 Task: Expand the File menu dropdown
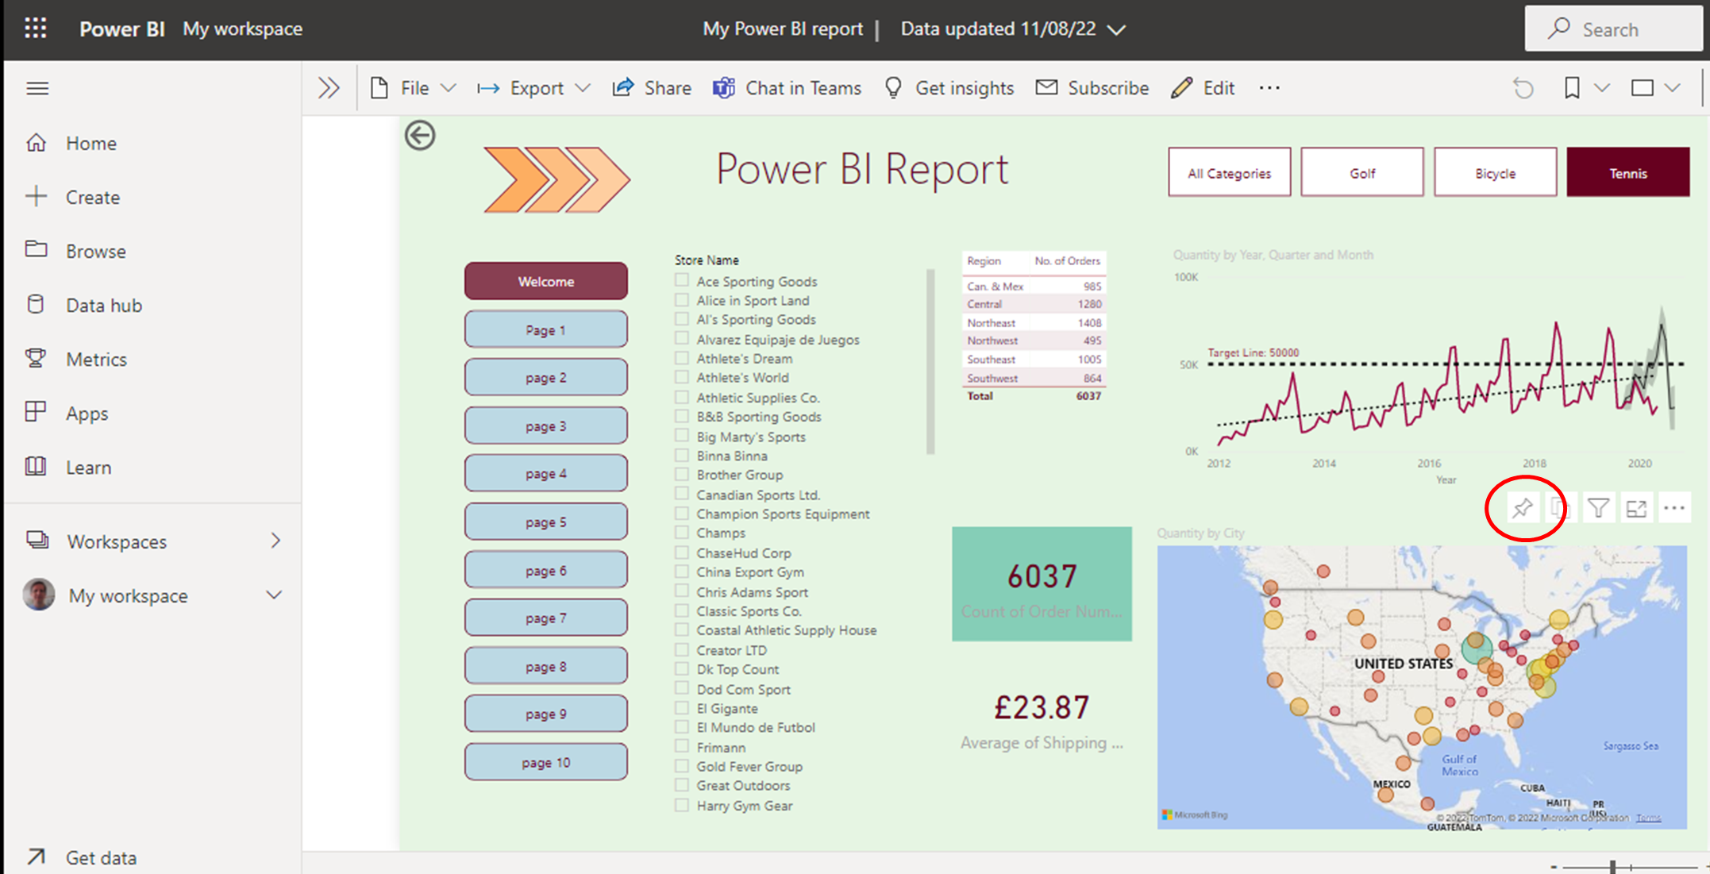click(449, 87)
